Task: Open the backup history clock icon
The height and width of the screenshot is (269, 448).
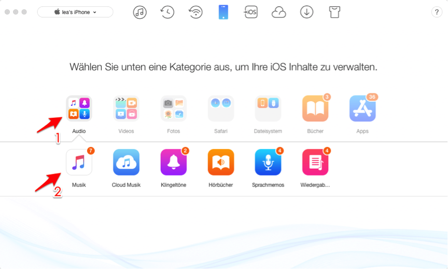Action: tap(167, 12)
